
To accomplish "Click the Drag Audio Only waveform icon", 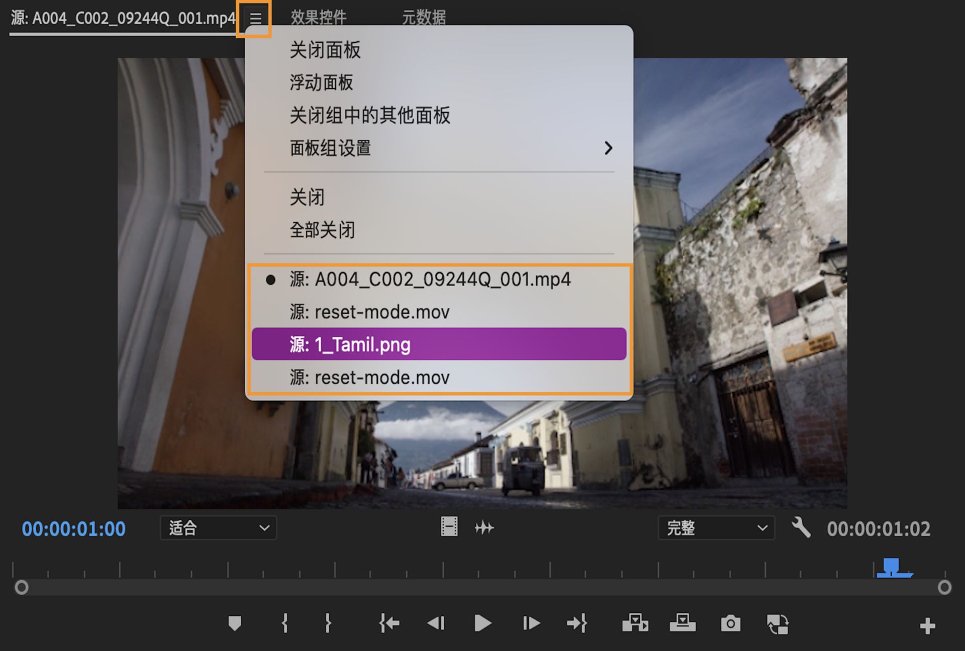I will coord(484,528).
